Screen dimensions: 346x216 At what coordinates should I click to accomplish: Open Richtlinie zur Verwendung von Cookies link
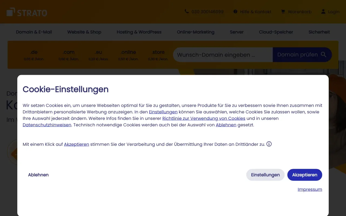pyautogui.click(x=204, y=118)
